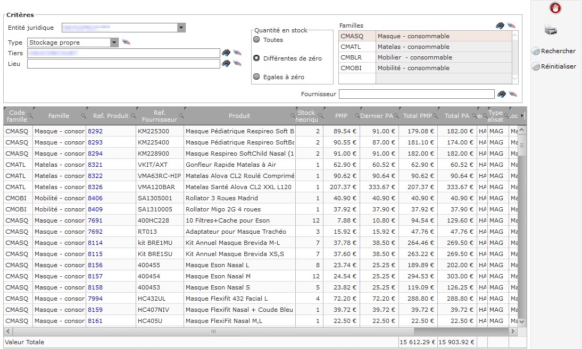This screenshot has height=349, width=582.
Task: Click supplier reference 'SA1310005'
Action: [155, 209]
